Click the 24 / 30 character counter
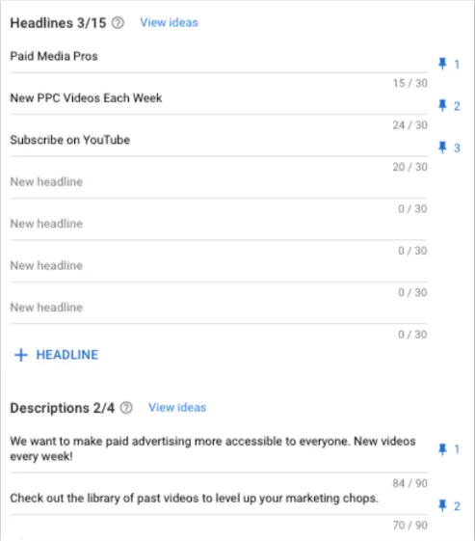The image size is (475, 541). click(410, 125)
